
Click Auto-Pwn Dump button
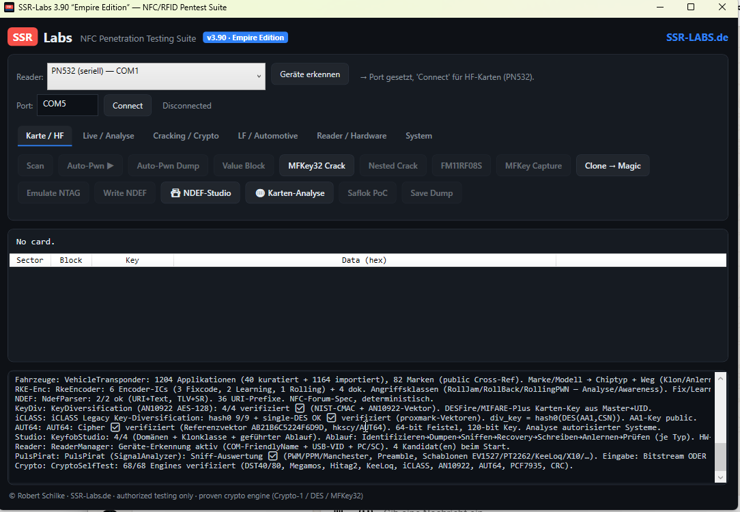coord(168,166)
